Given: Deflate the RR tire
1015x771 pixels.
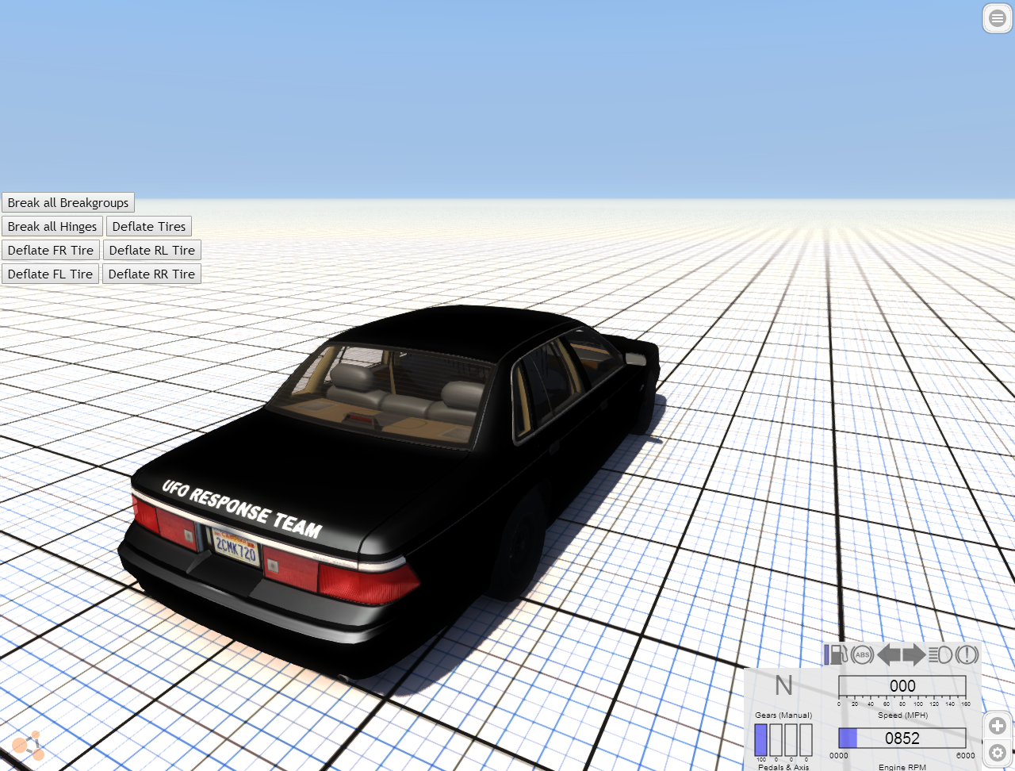Looking at the screenshot, I should pos(151,274).
